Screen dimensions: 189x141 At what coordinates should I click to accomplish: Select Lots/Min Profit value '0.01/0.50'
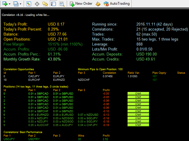pos(144,49)
